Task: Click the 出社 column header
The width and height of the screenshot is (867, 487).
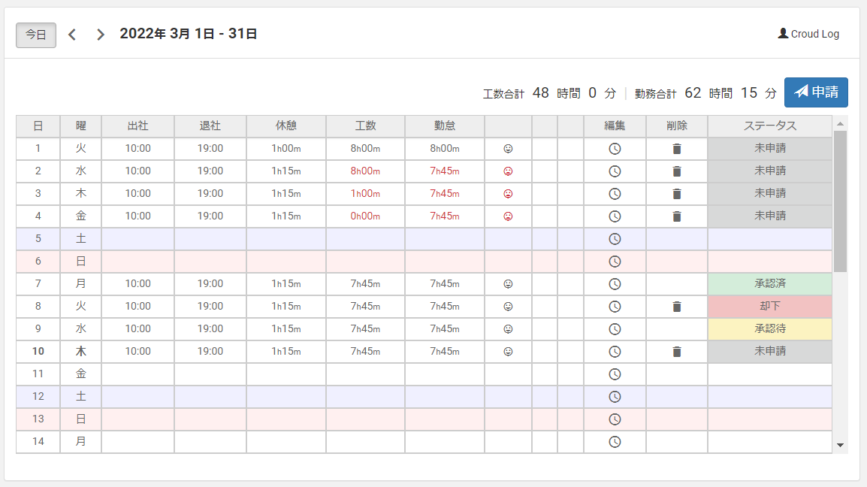Action: point(137,126)
